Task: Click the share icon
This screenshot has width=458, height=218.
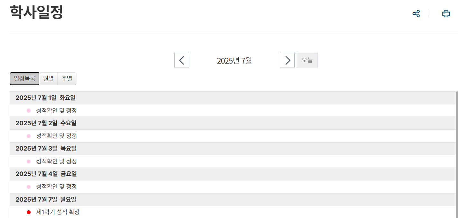Action: point(416,13)
